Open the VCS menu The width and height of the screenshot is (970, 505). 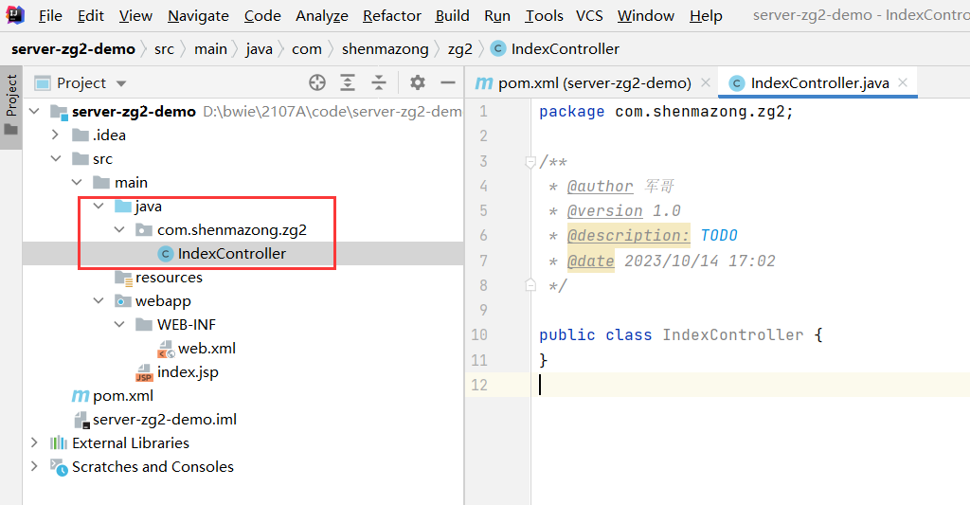point(589,15)
